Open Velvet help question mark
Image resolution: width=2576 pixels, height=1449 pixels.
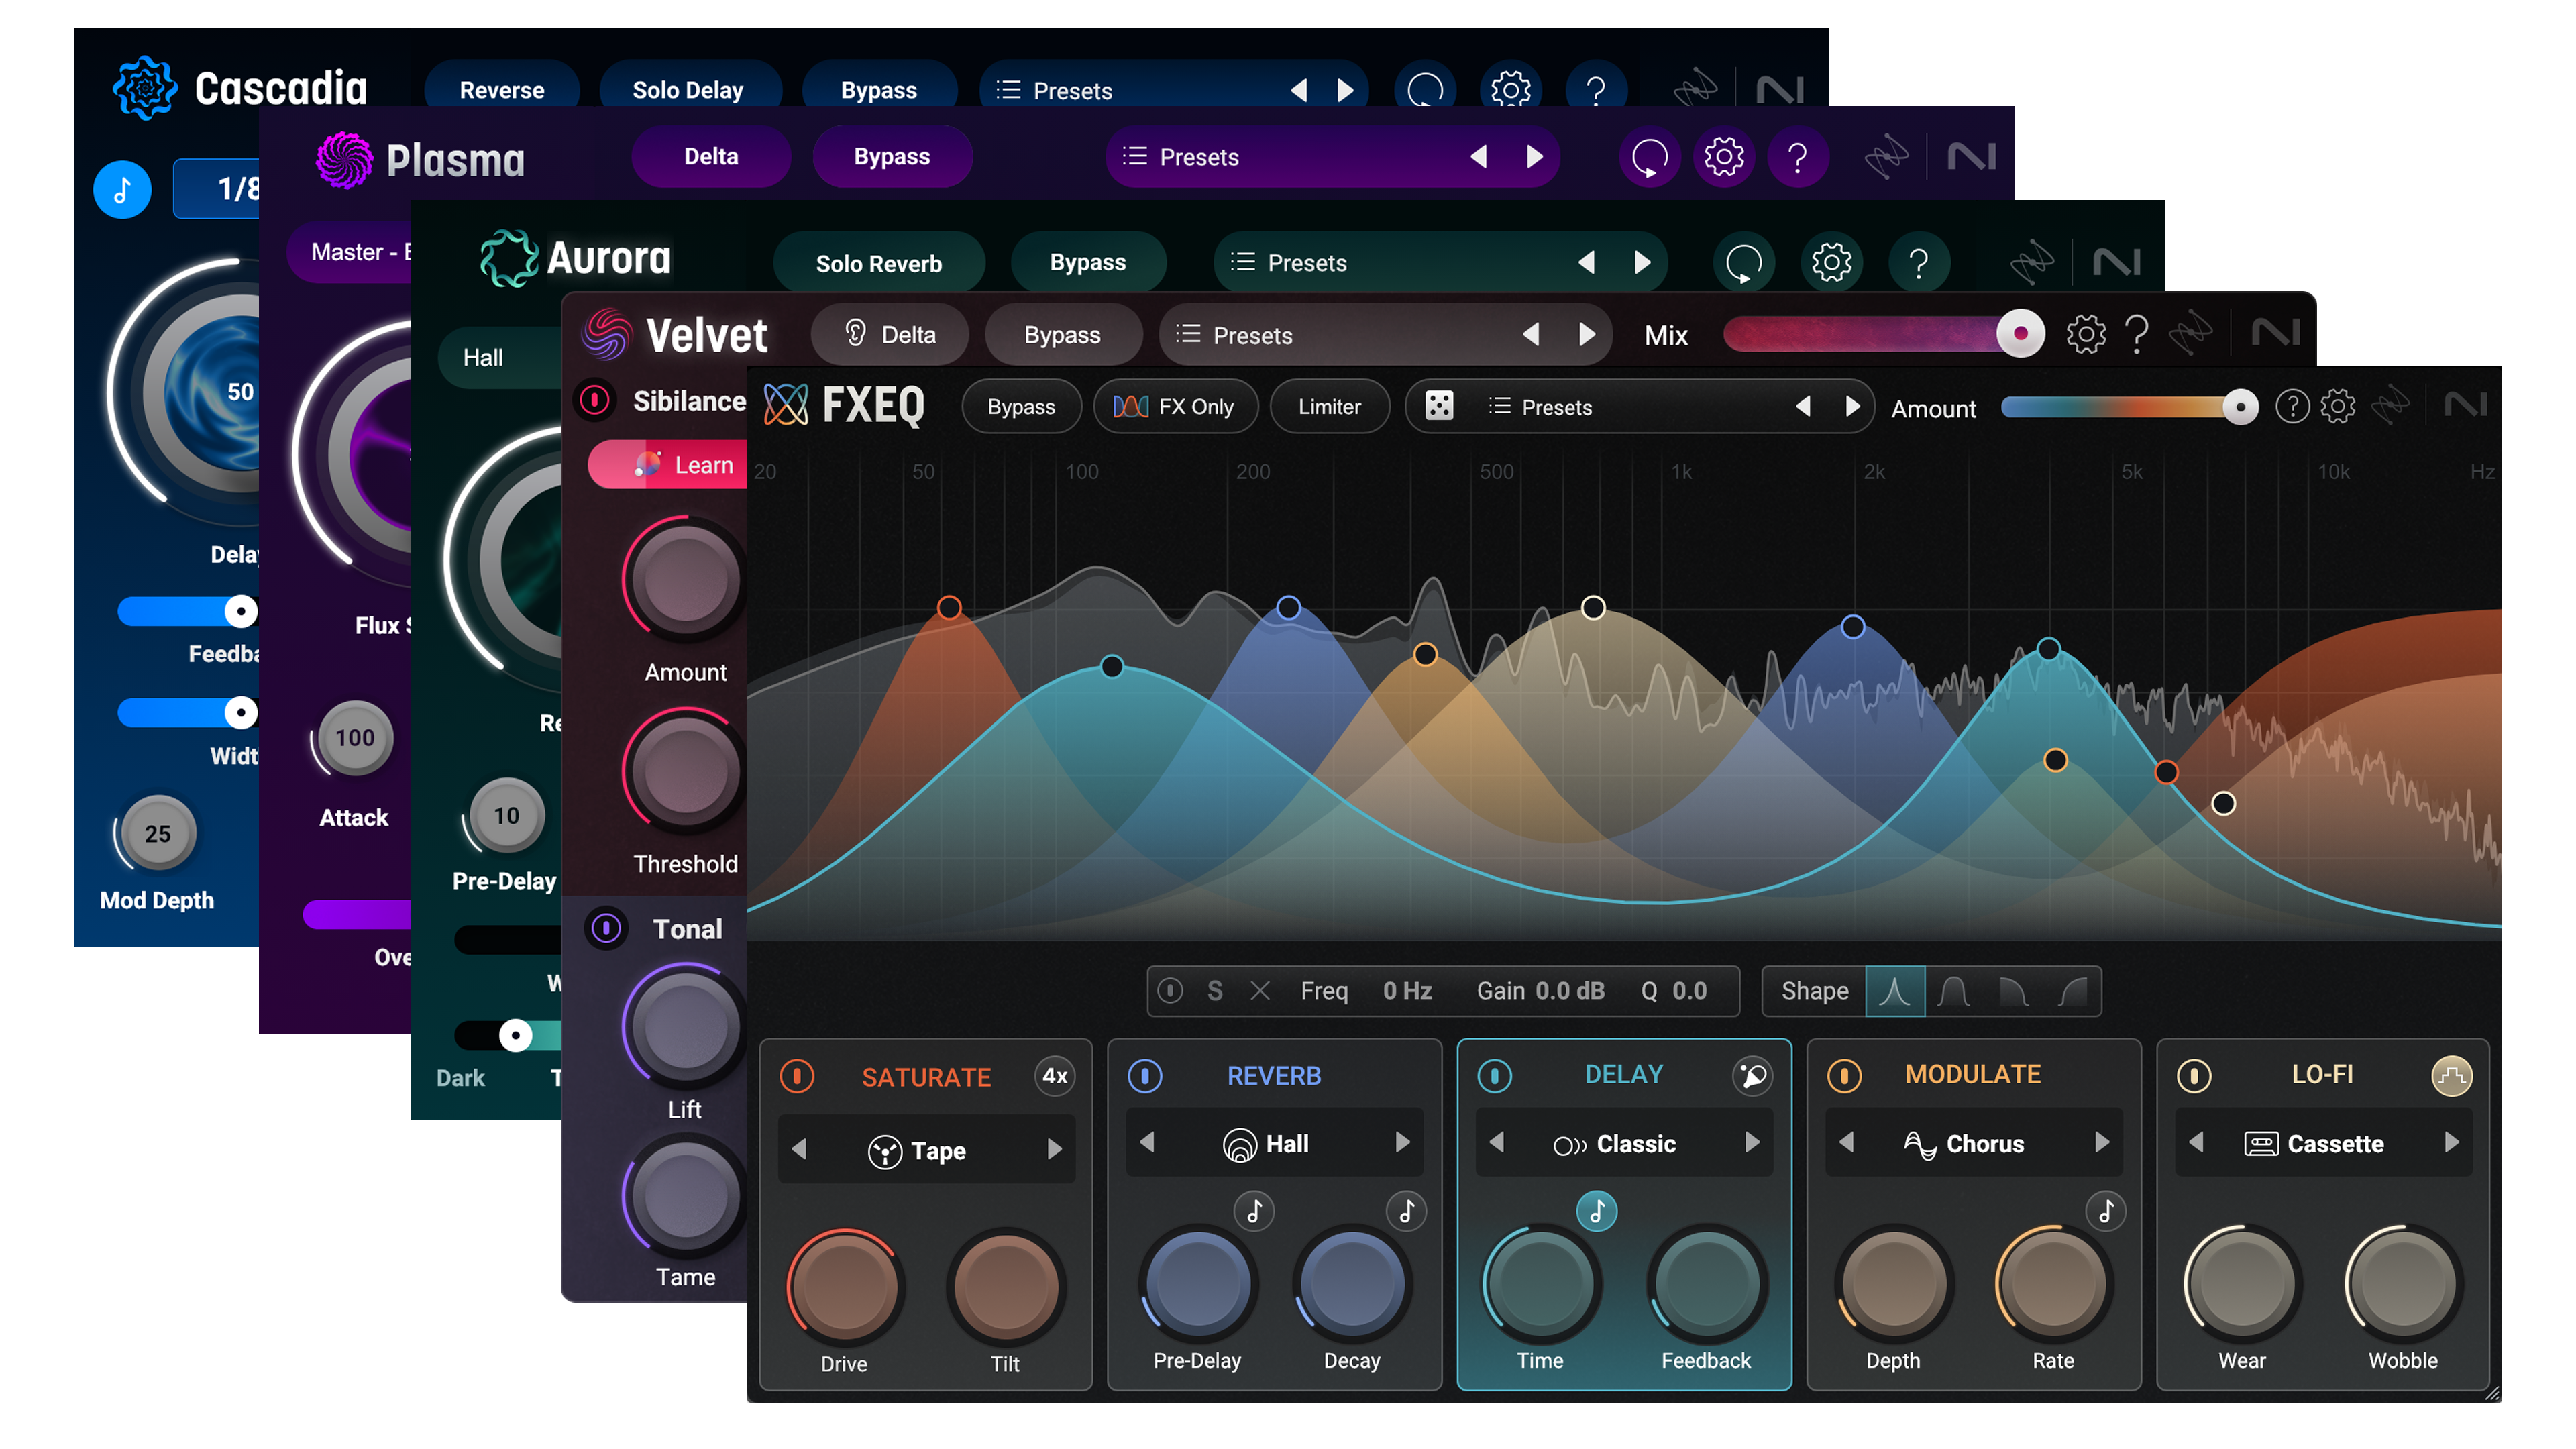coord(2136,334)
